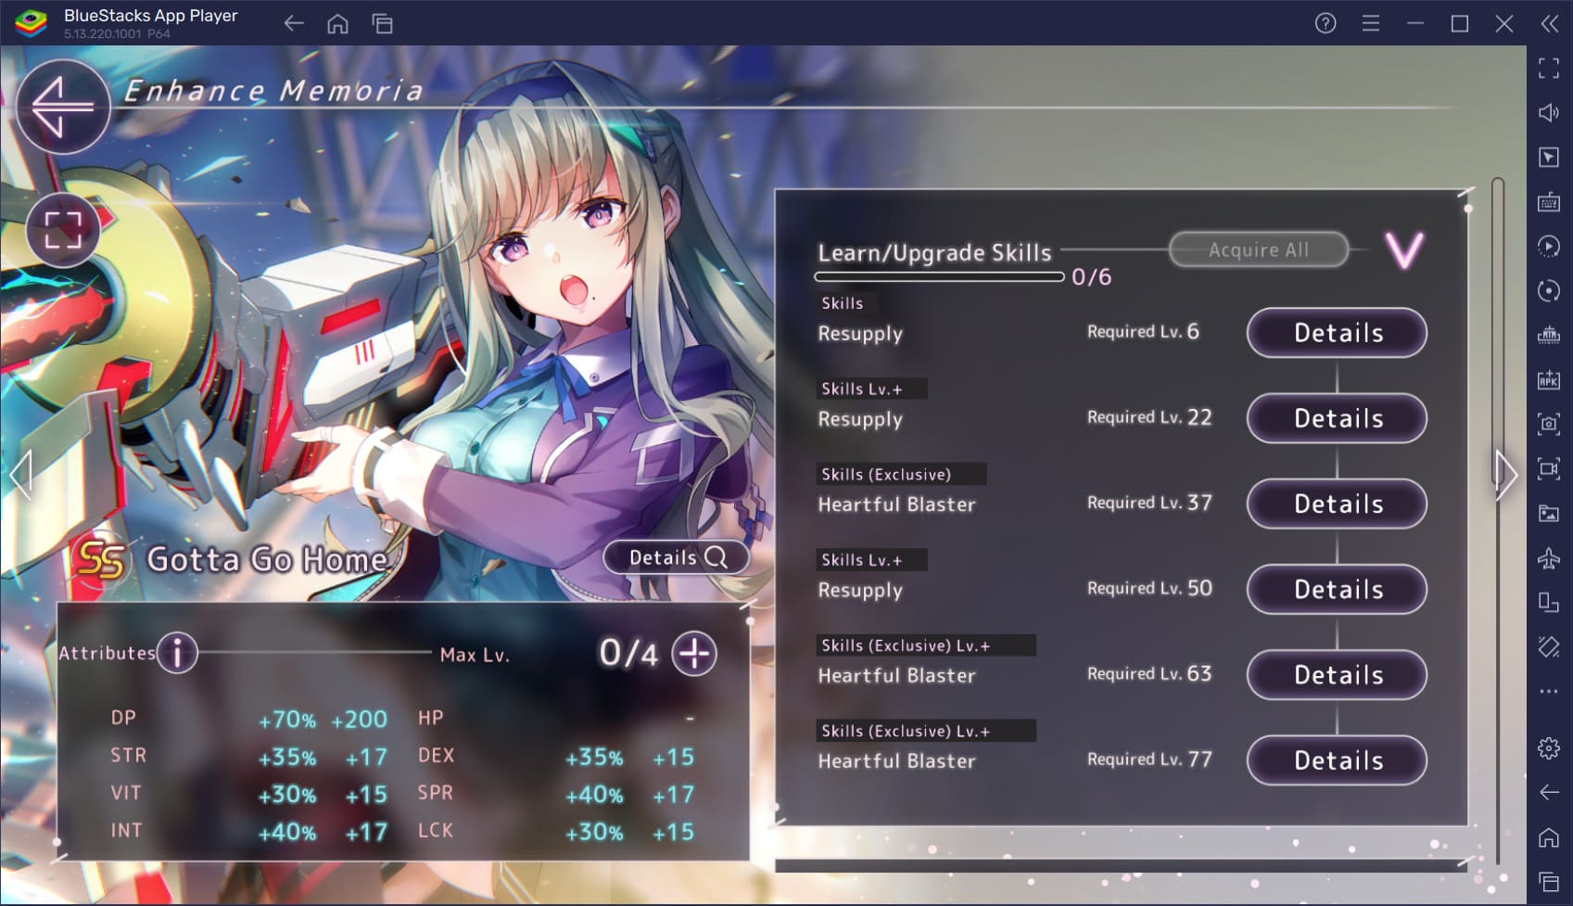This screenshot has height=906, width=1573.
Task: Go back using the Enhance Memoria arrow
Action: 63,107
